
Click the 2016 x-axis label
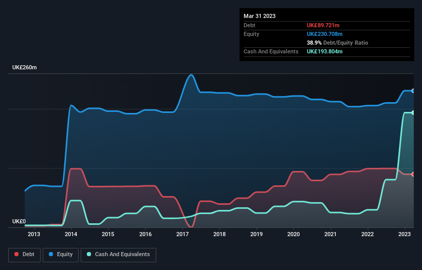pos(145,234)
